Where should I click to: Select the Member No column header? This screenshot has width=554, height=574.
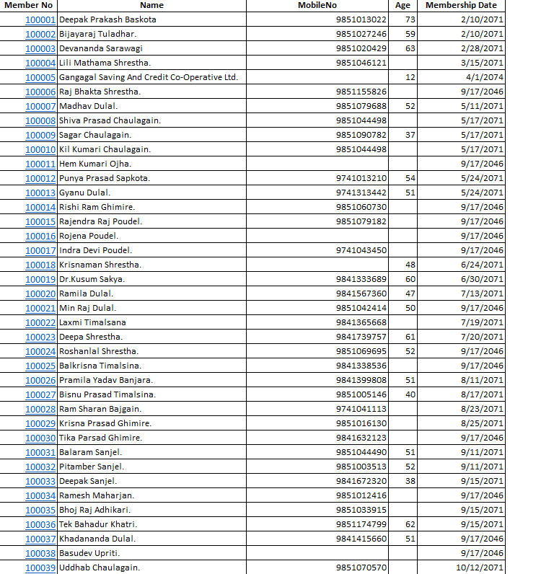(29, 5)
